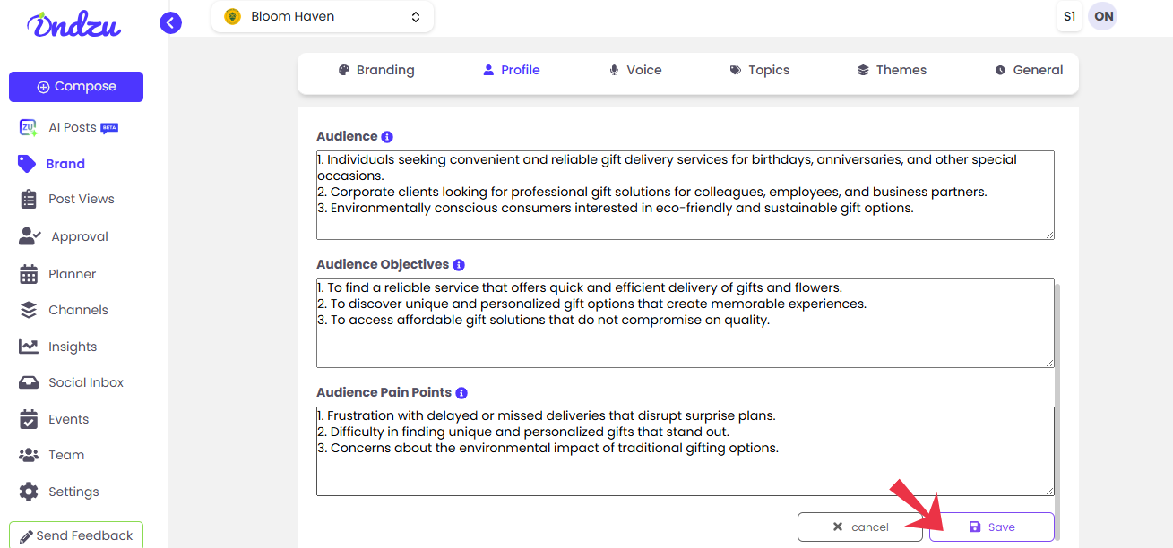Click the Team people icon
Screen dimensions: 1173x548
(x=29, y=455)
